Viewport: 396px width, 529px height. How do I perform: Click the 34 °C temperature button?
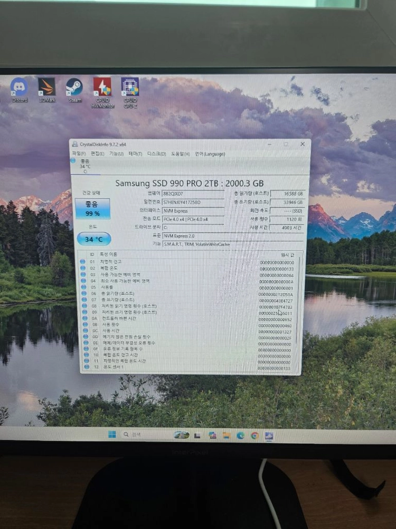pos(93,239)
